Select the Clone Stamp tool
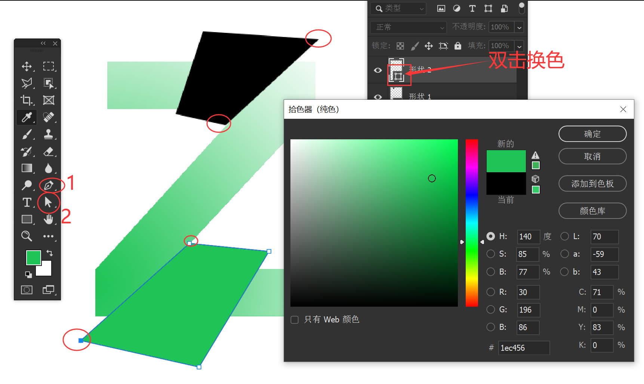This screenshot has height=384, width=644. tap(49, 134)
